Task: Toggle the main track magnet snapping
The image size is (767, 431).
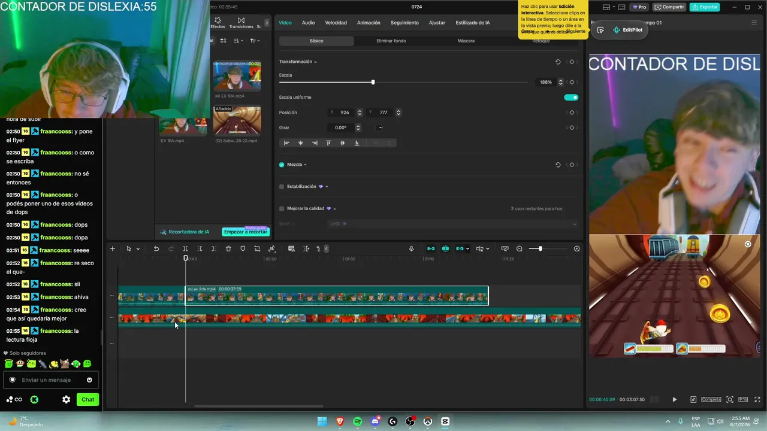Action: 431,249
